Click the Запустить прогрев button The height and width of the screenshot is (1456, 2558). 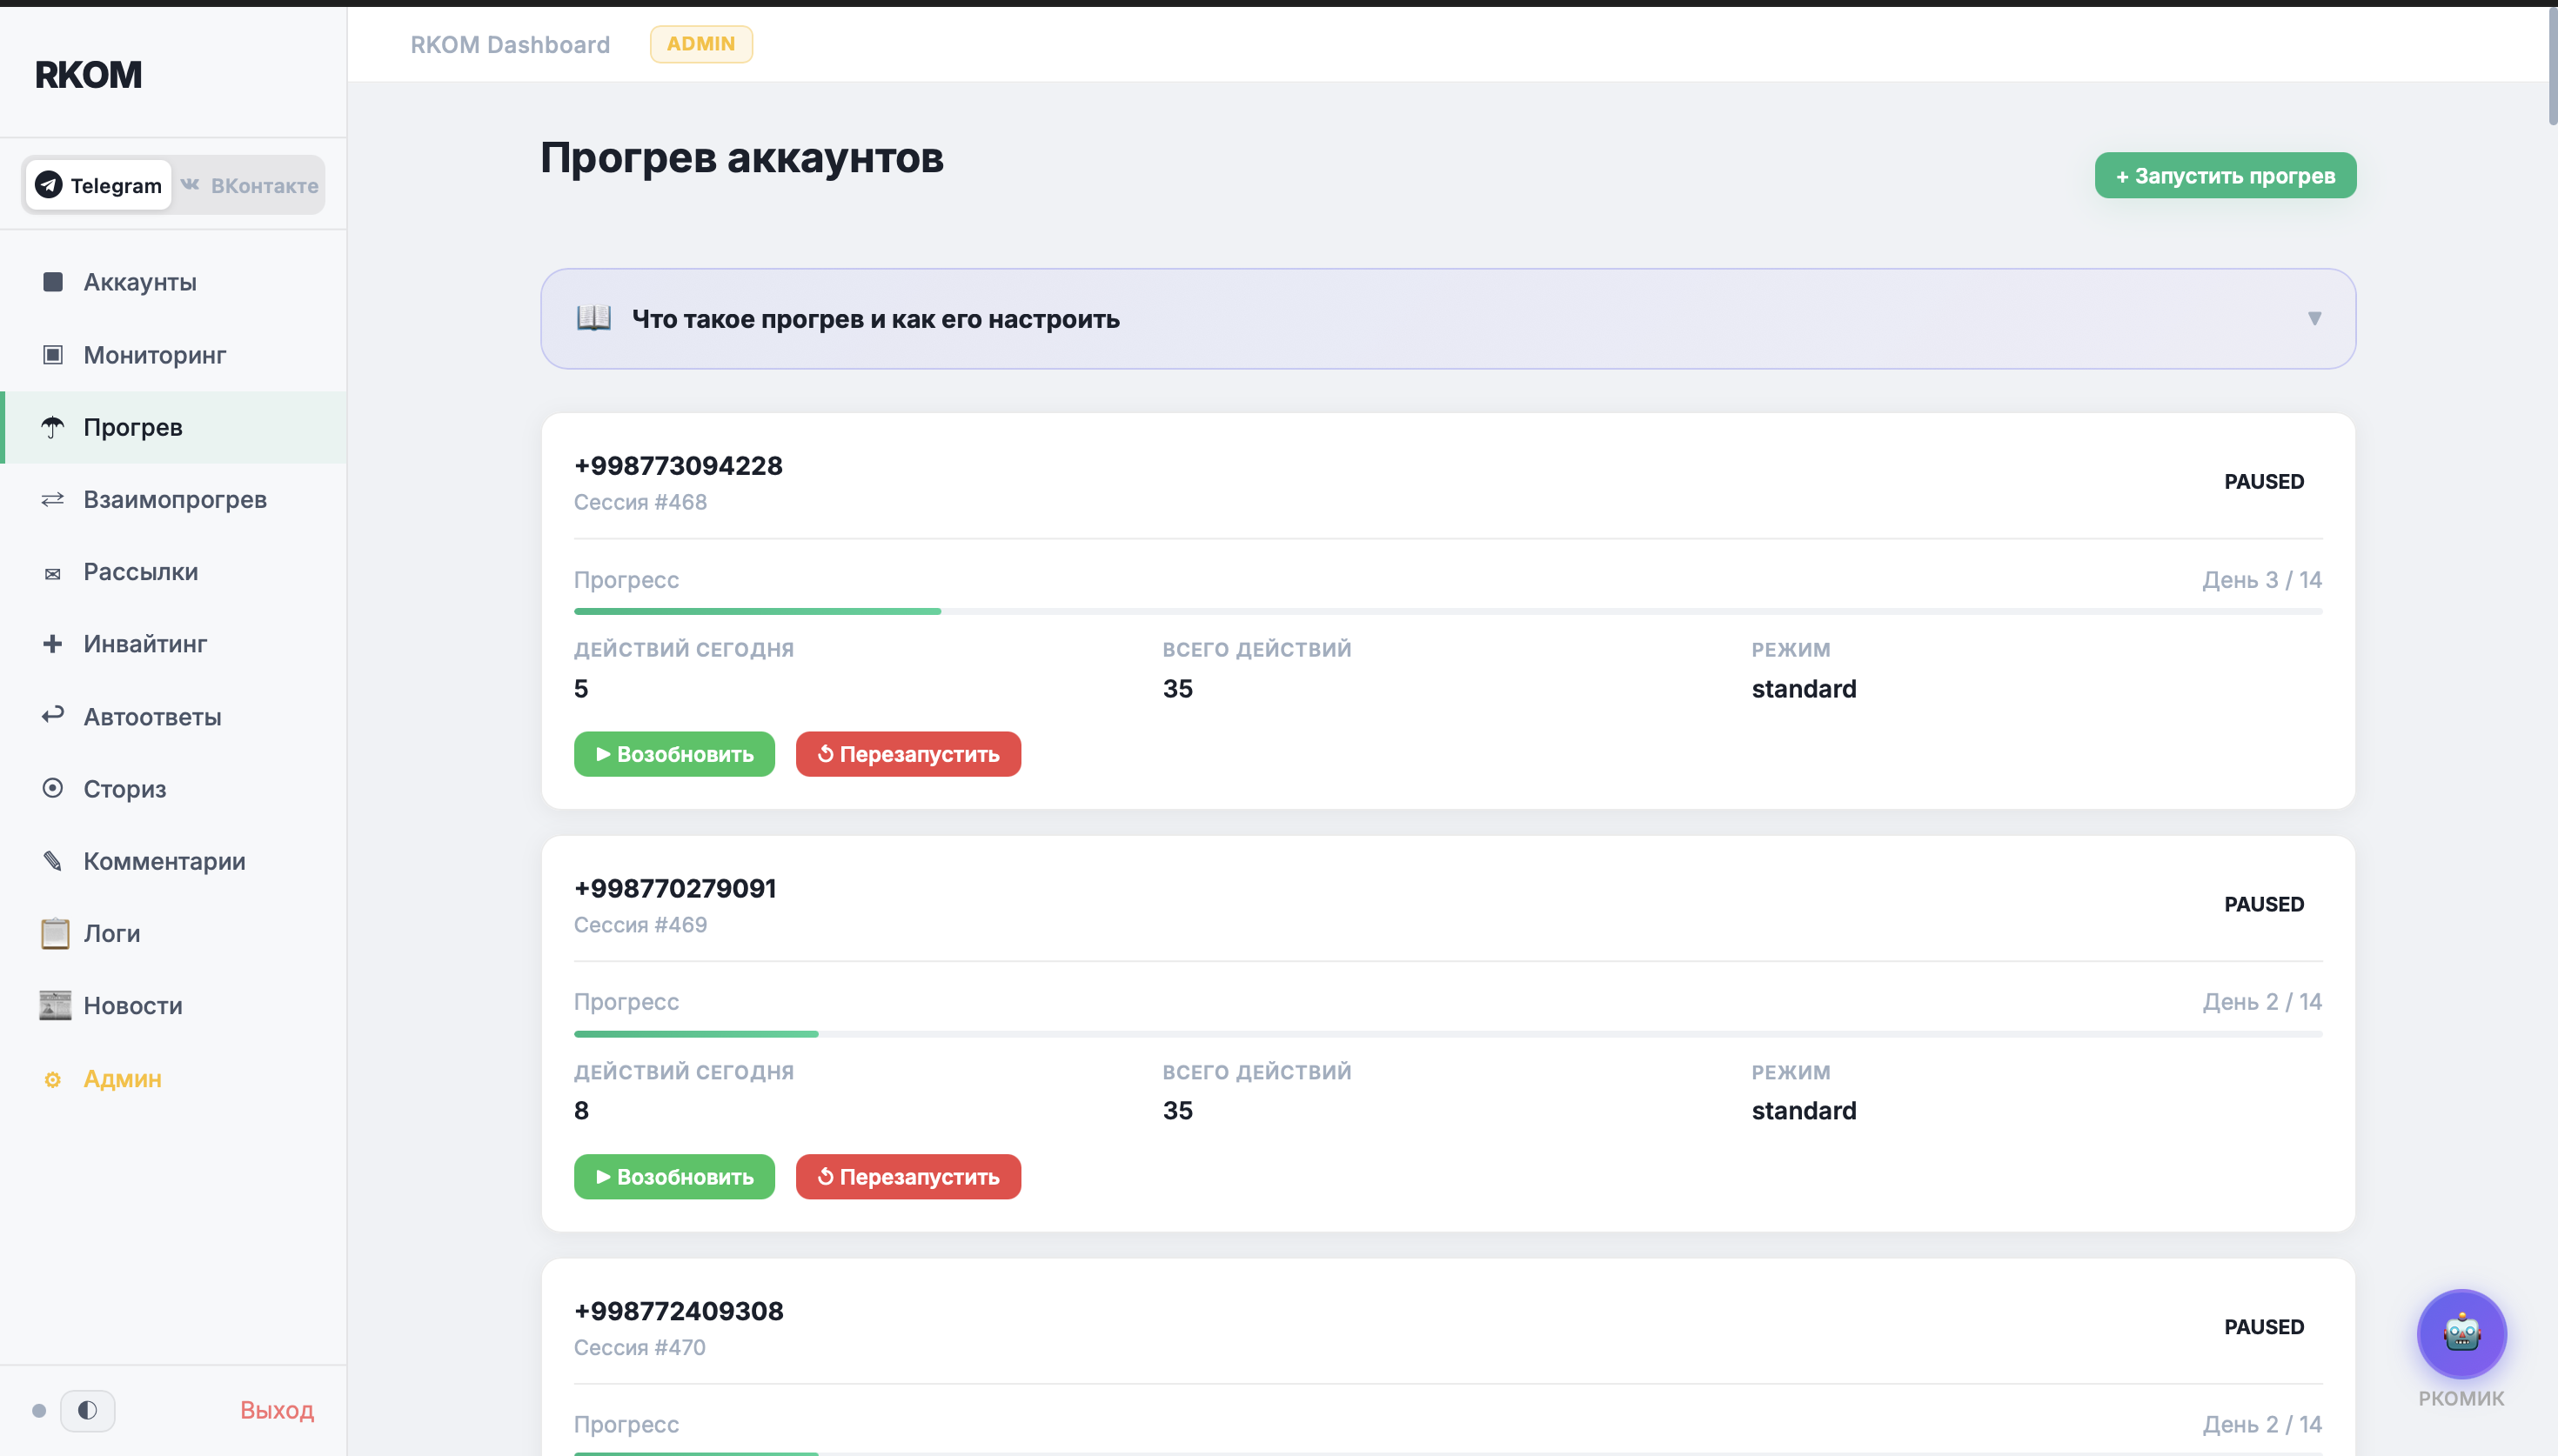[x=2225, y=175]
